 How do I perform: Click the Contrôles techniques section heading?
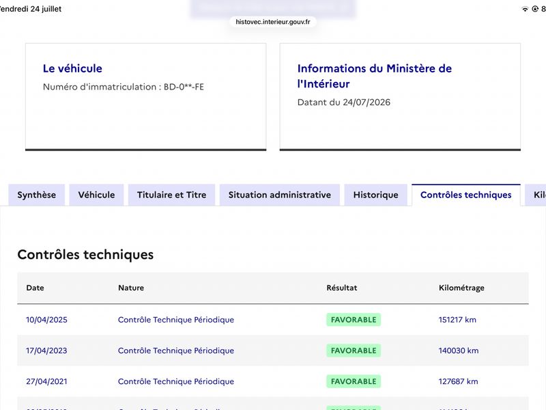pyautogui.click(x=85, y=254)
